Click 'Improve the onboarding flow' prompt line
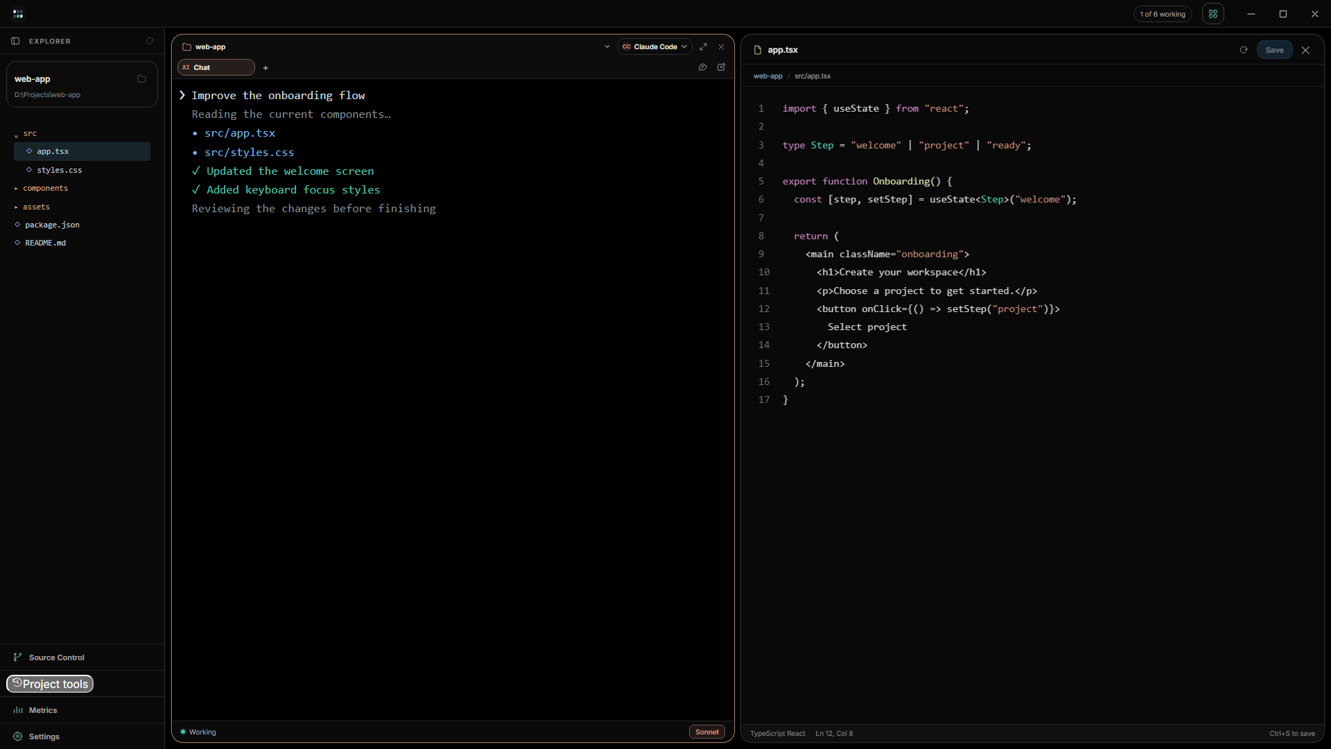 278,96
